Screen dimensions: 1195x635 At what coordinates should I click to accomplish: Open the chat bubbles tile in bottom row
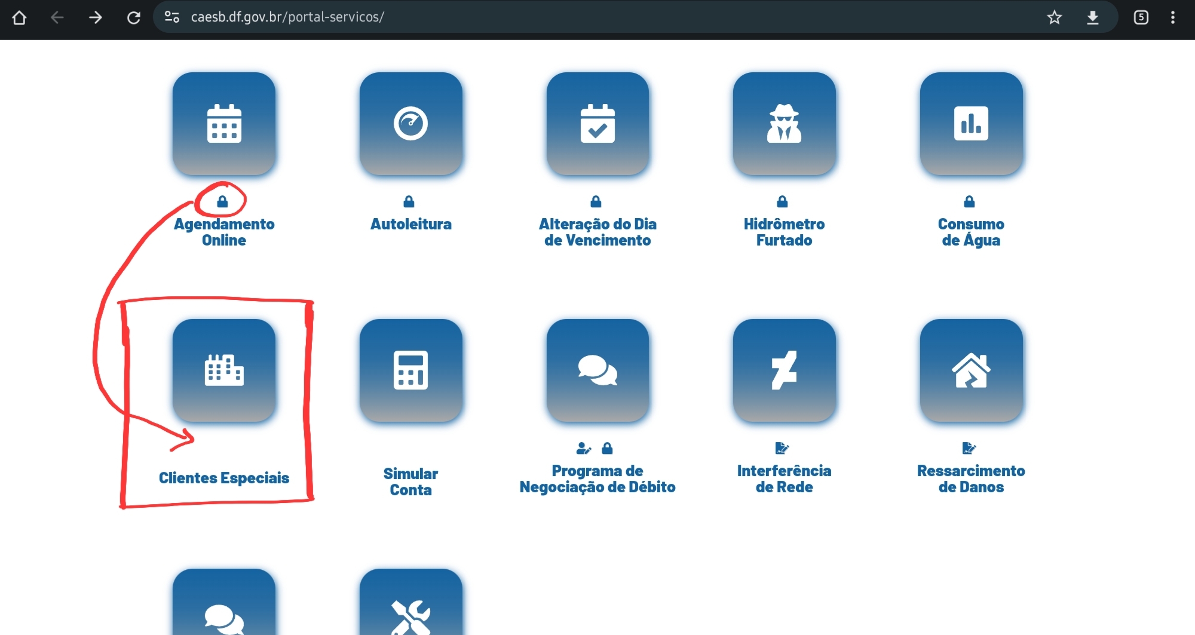(224, 602)
